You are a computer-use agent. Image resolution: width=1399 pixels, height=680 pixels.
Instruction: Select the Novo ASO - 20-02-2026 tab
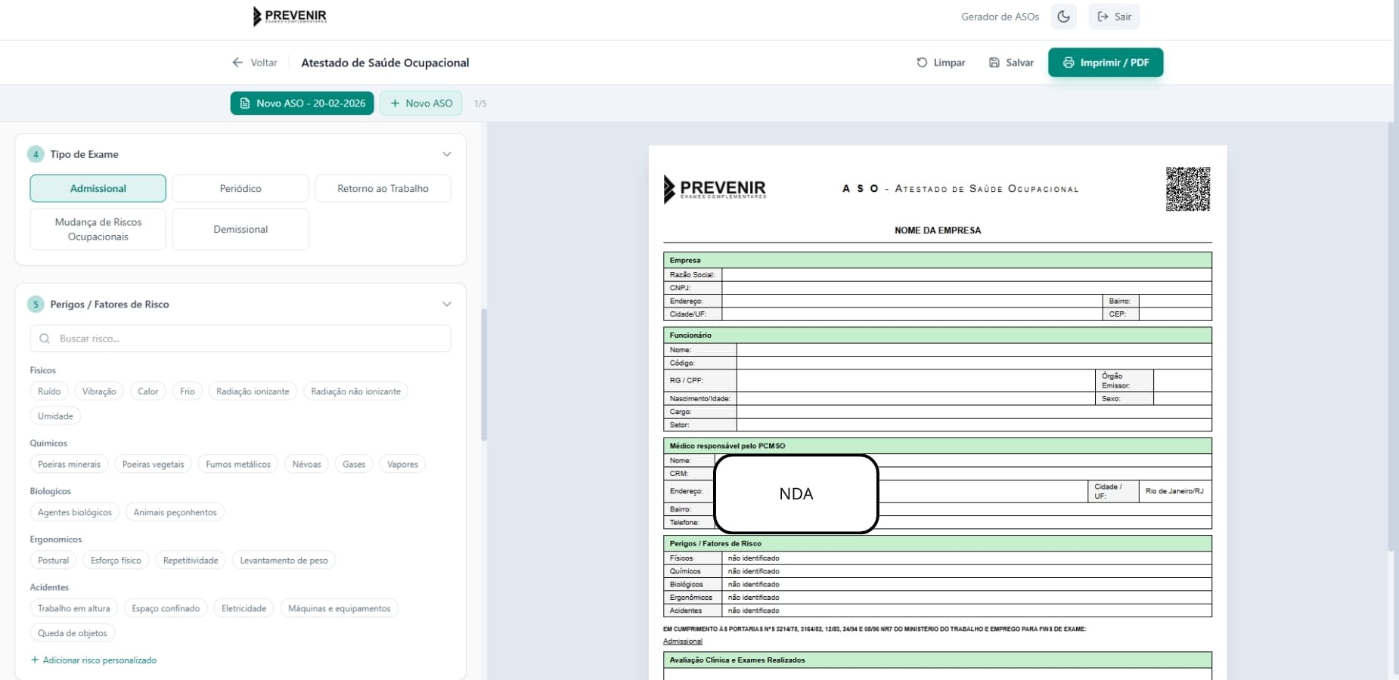point(302,103)
